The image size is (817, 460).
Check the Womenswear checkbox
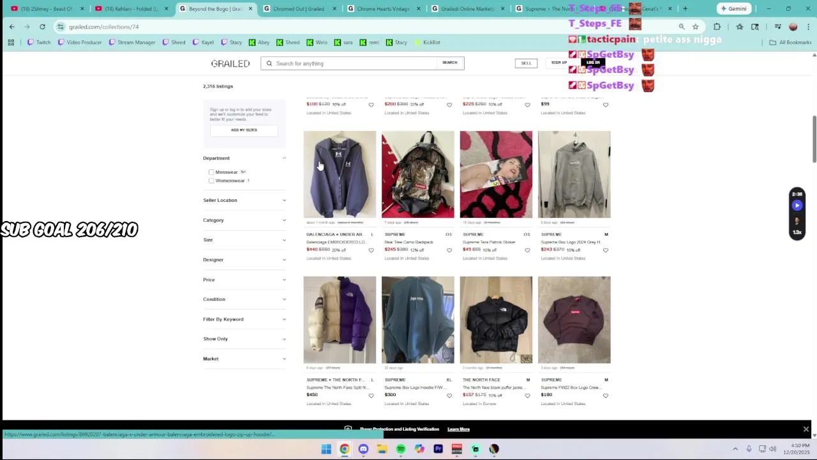point(211,181)
